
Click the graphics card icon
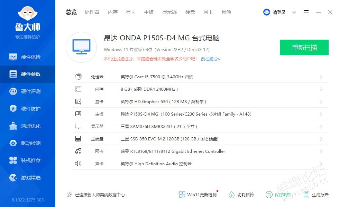[x=78, y=101]
